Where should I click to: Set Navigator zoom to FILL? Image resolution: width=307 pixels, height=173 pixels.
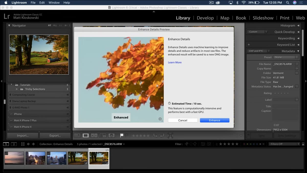point(55,26)
